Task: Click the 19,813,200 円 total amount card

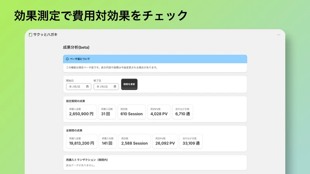Action: [x=82, y=141]
